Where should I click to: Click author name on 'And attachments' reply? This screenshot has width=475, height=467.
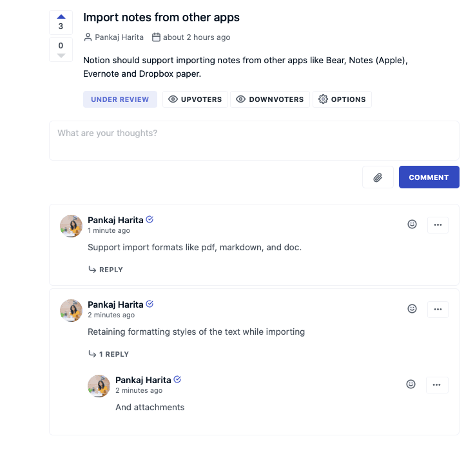click(143, 380)
